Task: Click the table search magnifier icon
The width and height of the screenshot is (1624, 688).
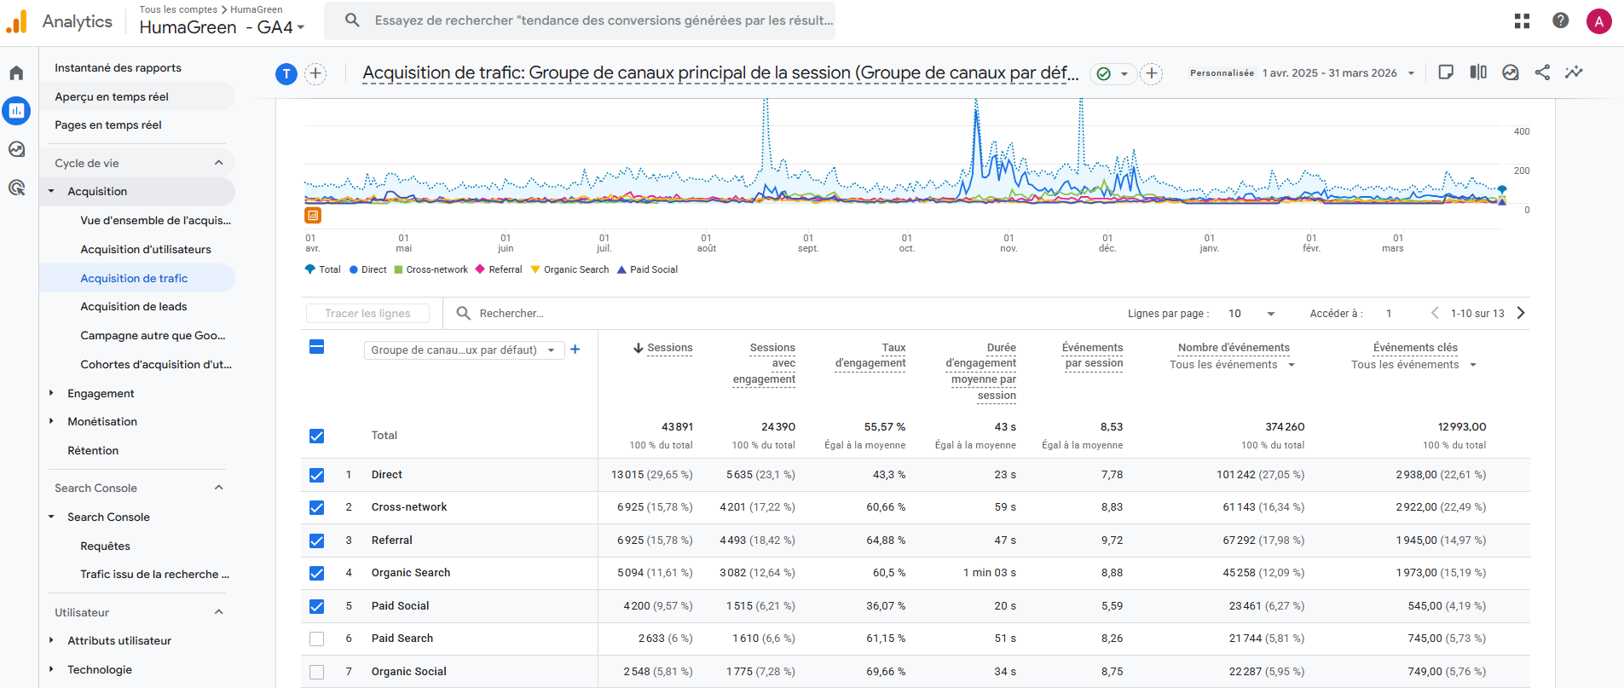Action: tap(464, 313)
